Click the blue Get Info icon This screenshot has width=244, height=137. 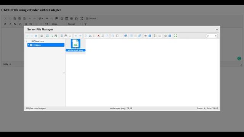tap(150, 36)
